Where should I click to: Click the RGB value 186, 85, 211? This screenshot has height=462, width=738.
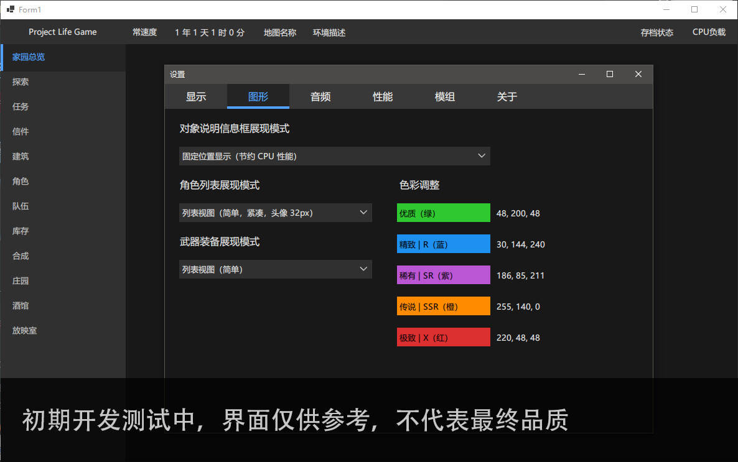(x=520, y=275)
